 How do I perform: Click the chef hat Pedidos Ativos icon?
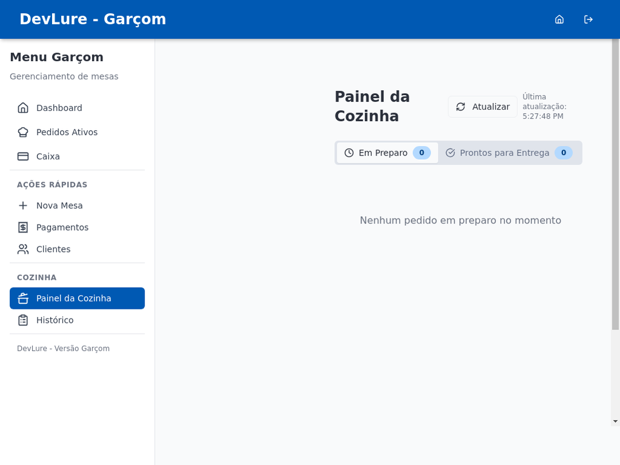(x=23, y=132)
